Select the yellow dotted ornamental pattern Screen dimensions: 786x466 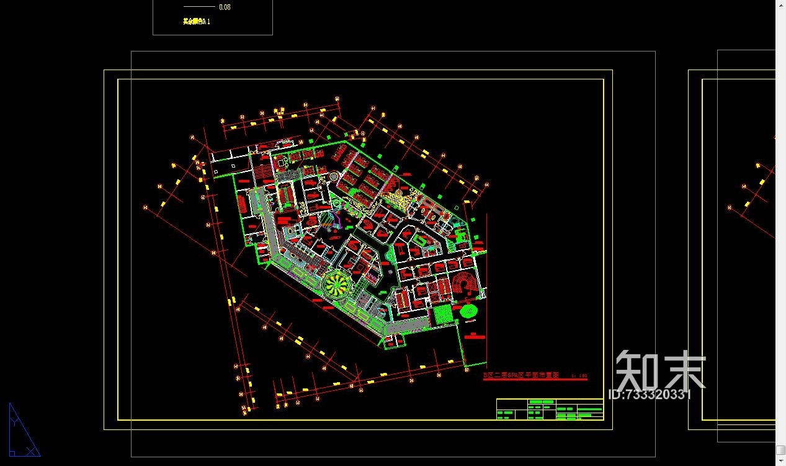tap(398, 199)
